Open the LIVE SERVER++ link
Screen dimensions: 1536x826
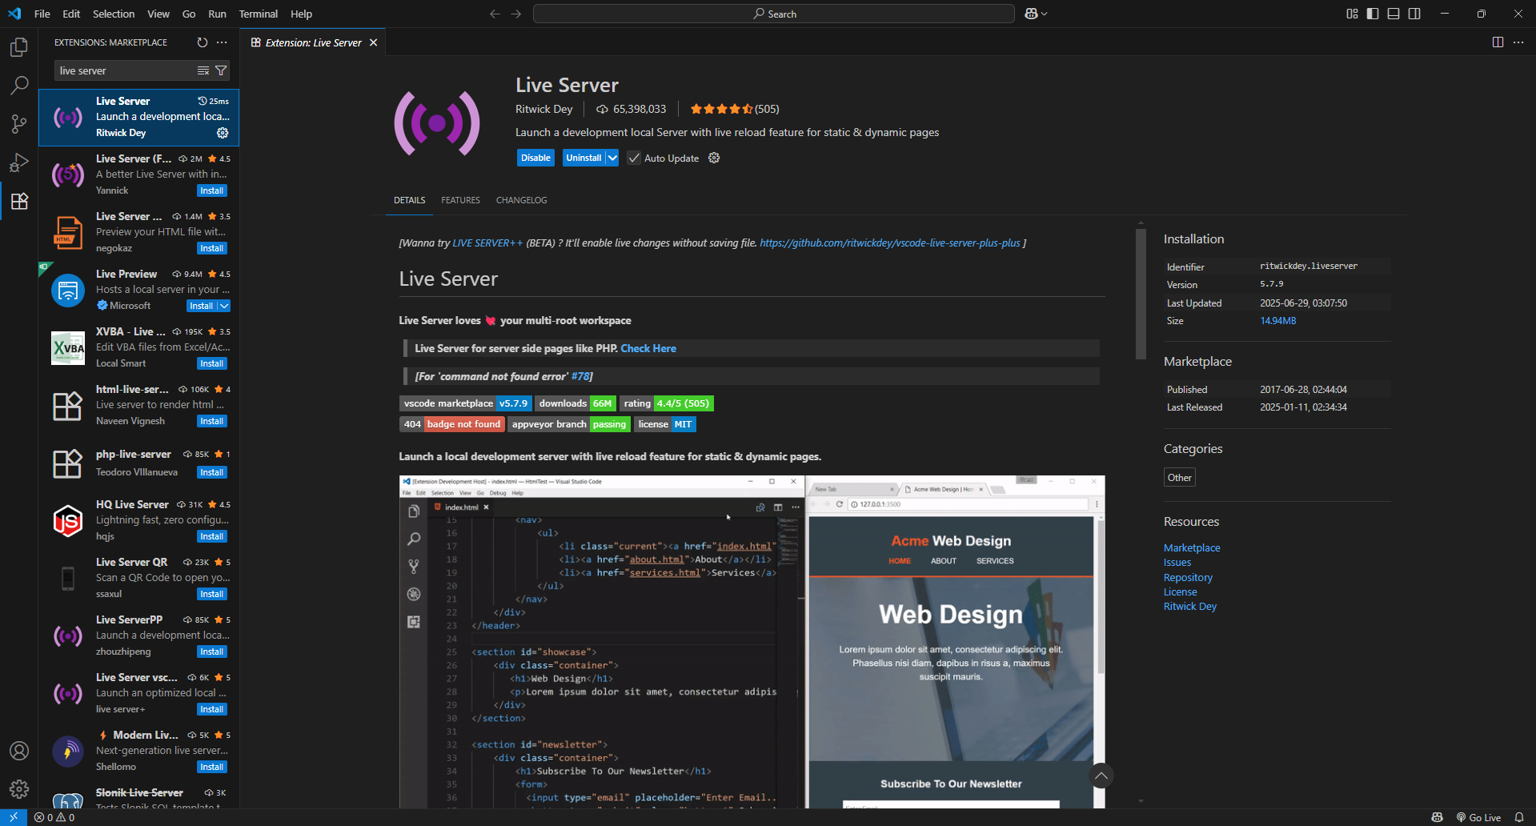click(x=487, y=243)
